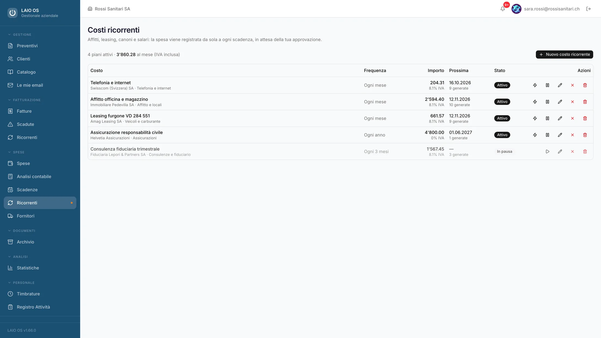Click the user avatar next to sara.rossi email
The width and height of the screenshot is (601, 338).
[516, 9]
